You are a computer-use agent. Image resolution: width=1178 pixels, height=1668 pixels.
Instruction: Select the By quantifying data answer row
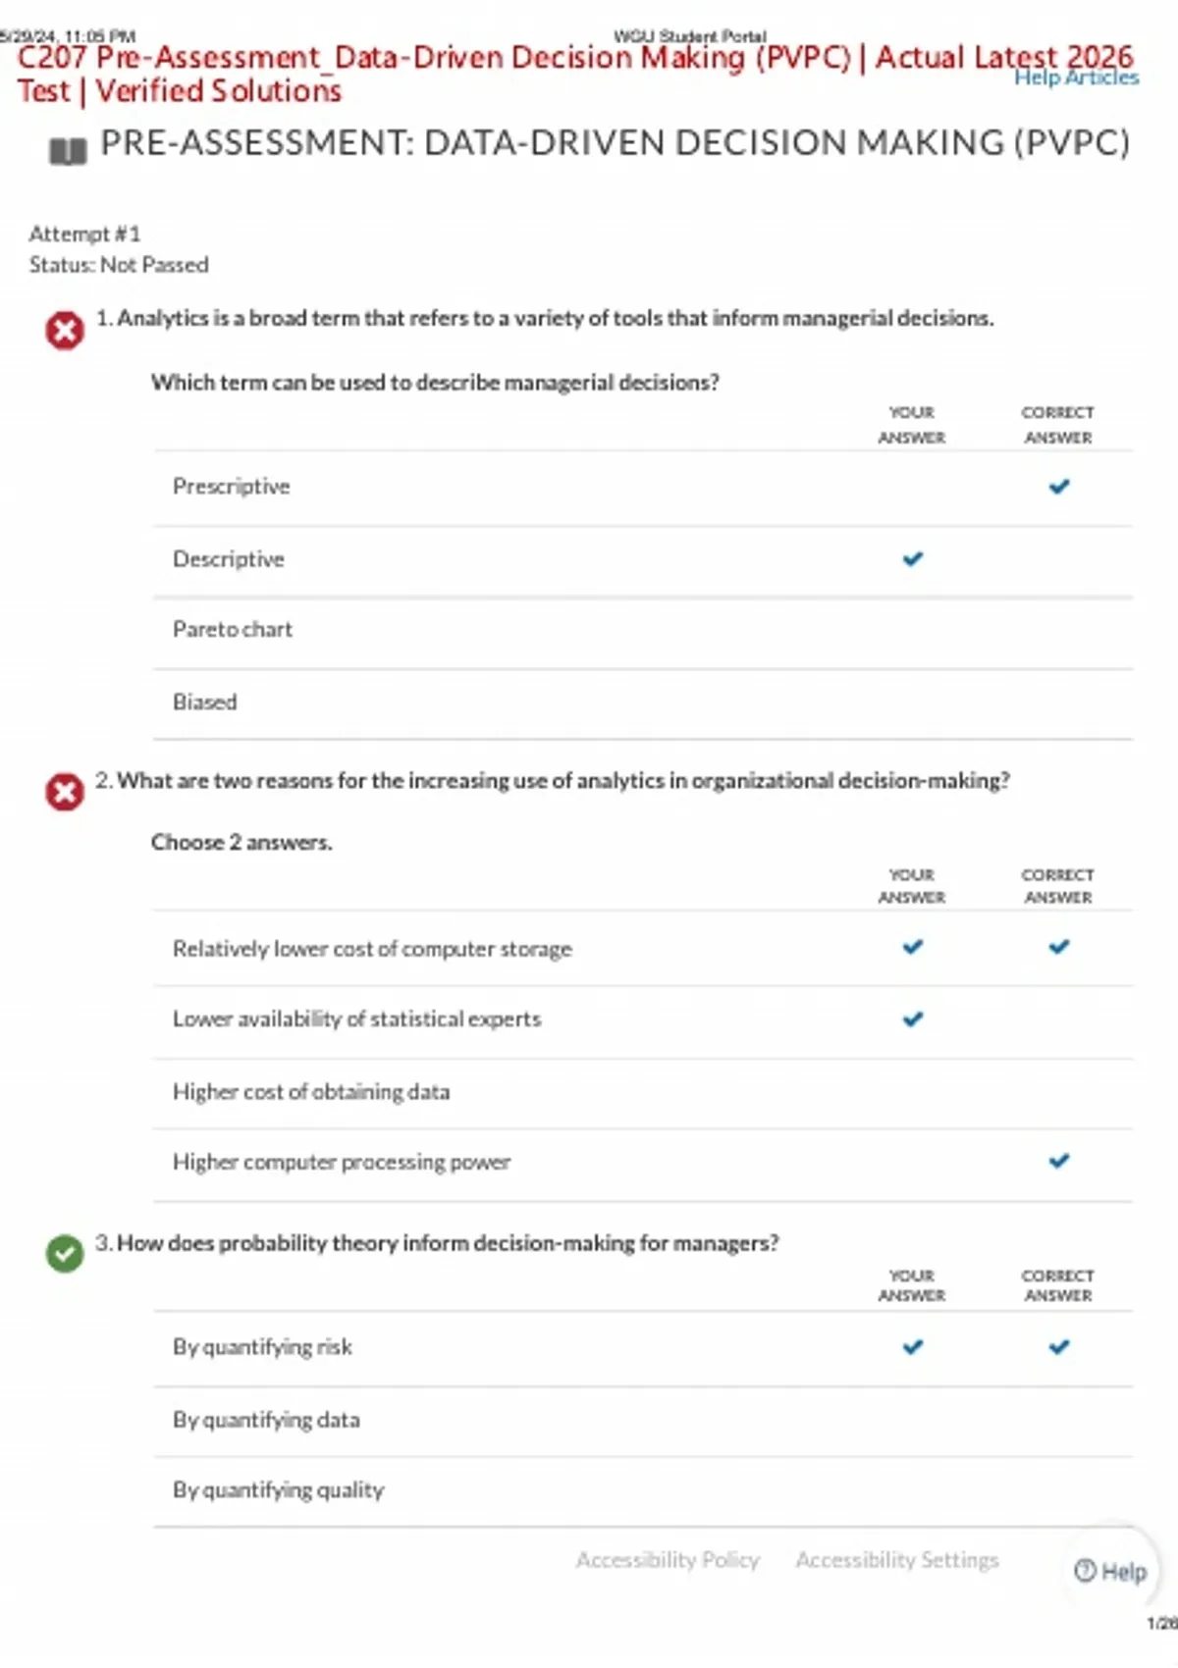coord(643,1422)
